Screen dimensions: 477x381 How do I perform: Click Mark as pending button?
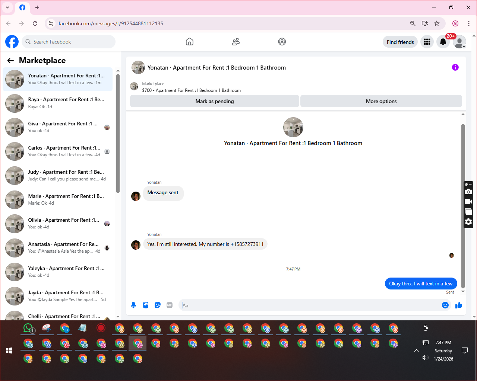[215, 101]
